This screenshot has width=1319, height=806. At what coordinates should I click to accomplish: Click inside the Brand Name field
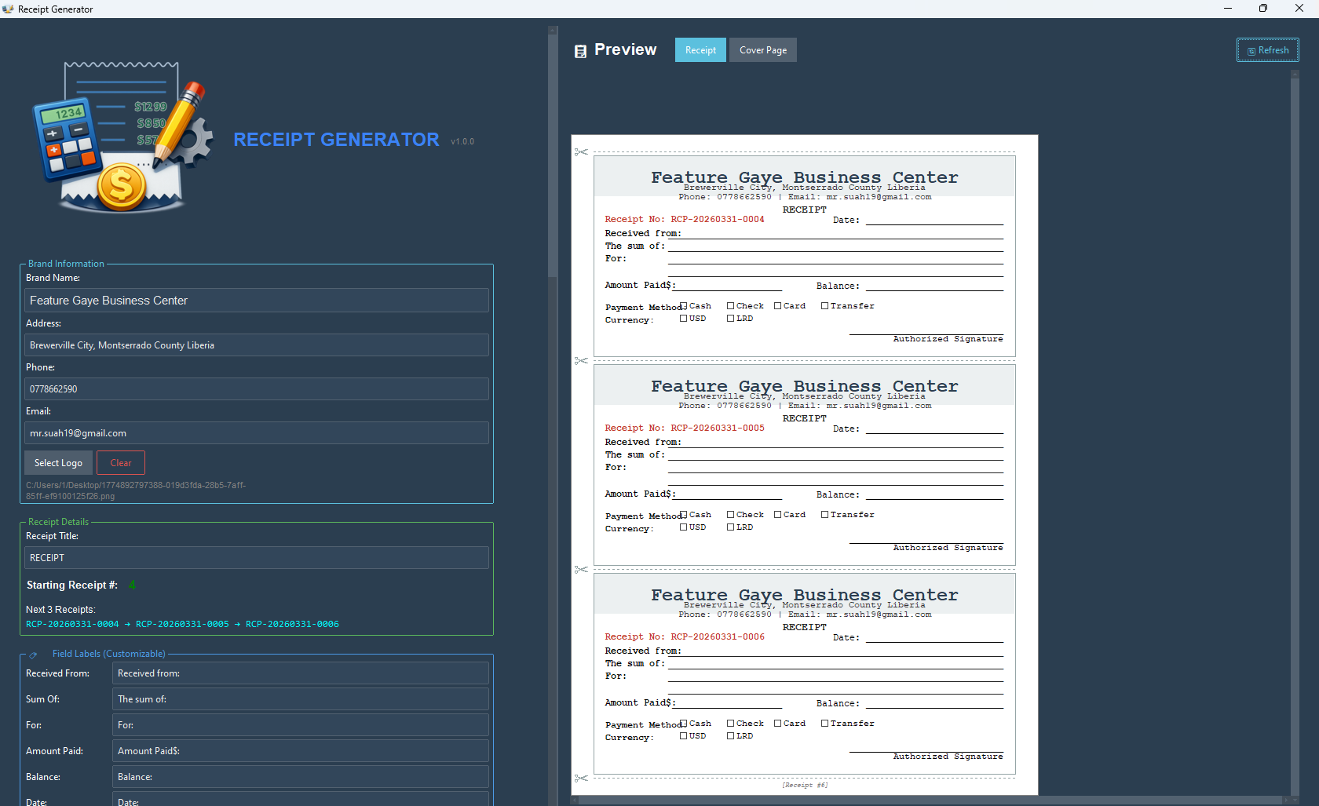pyautogui.click(x=256, y=300)
